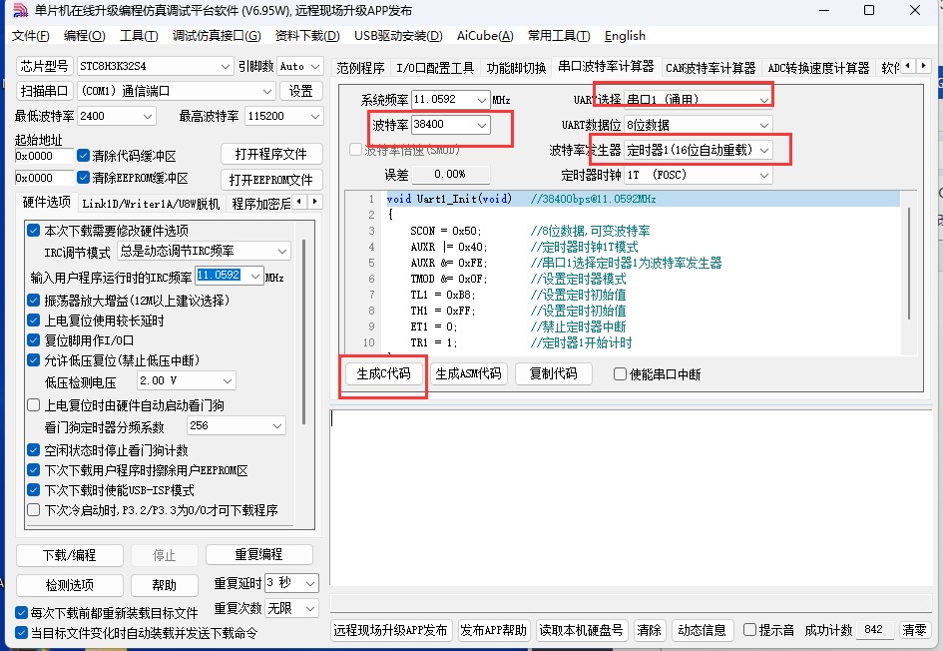943x651 pixels.
Task: Open chip model dropdown STC8H3K32S4
Action: pos(155,66)
